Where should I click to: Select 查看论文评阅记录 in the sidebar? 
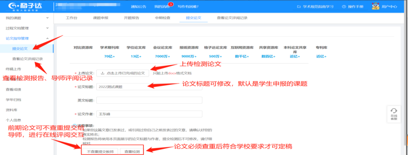[x=27, y=59]
